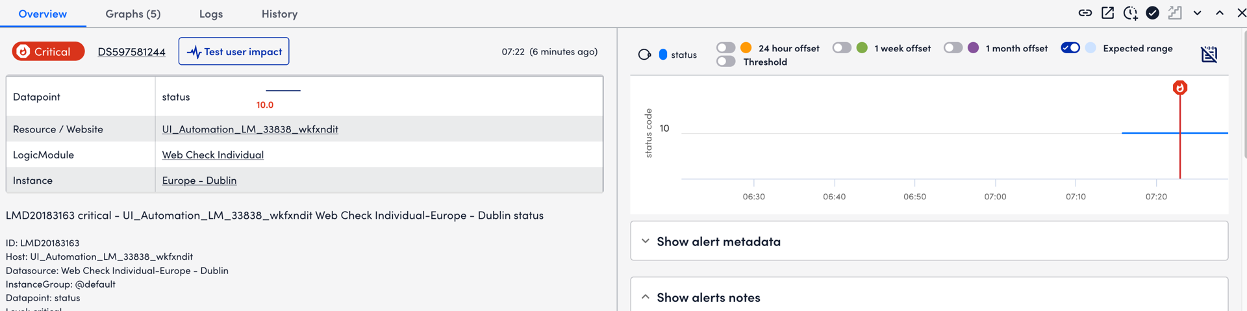Turn on the Threshold toggle

pyautogui.click(x=725, y=61)
